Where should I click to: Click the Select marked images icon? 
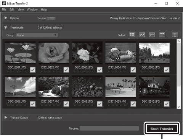pyautogui.click(x=142, y=35)
